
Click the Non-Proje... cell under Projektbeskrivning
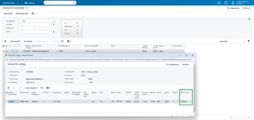click(57, 102)
